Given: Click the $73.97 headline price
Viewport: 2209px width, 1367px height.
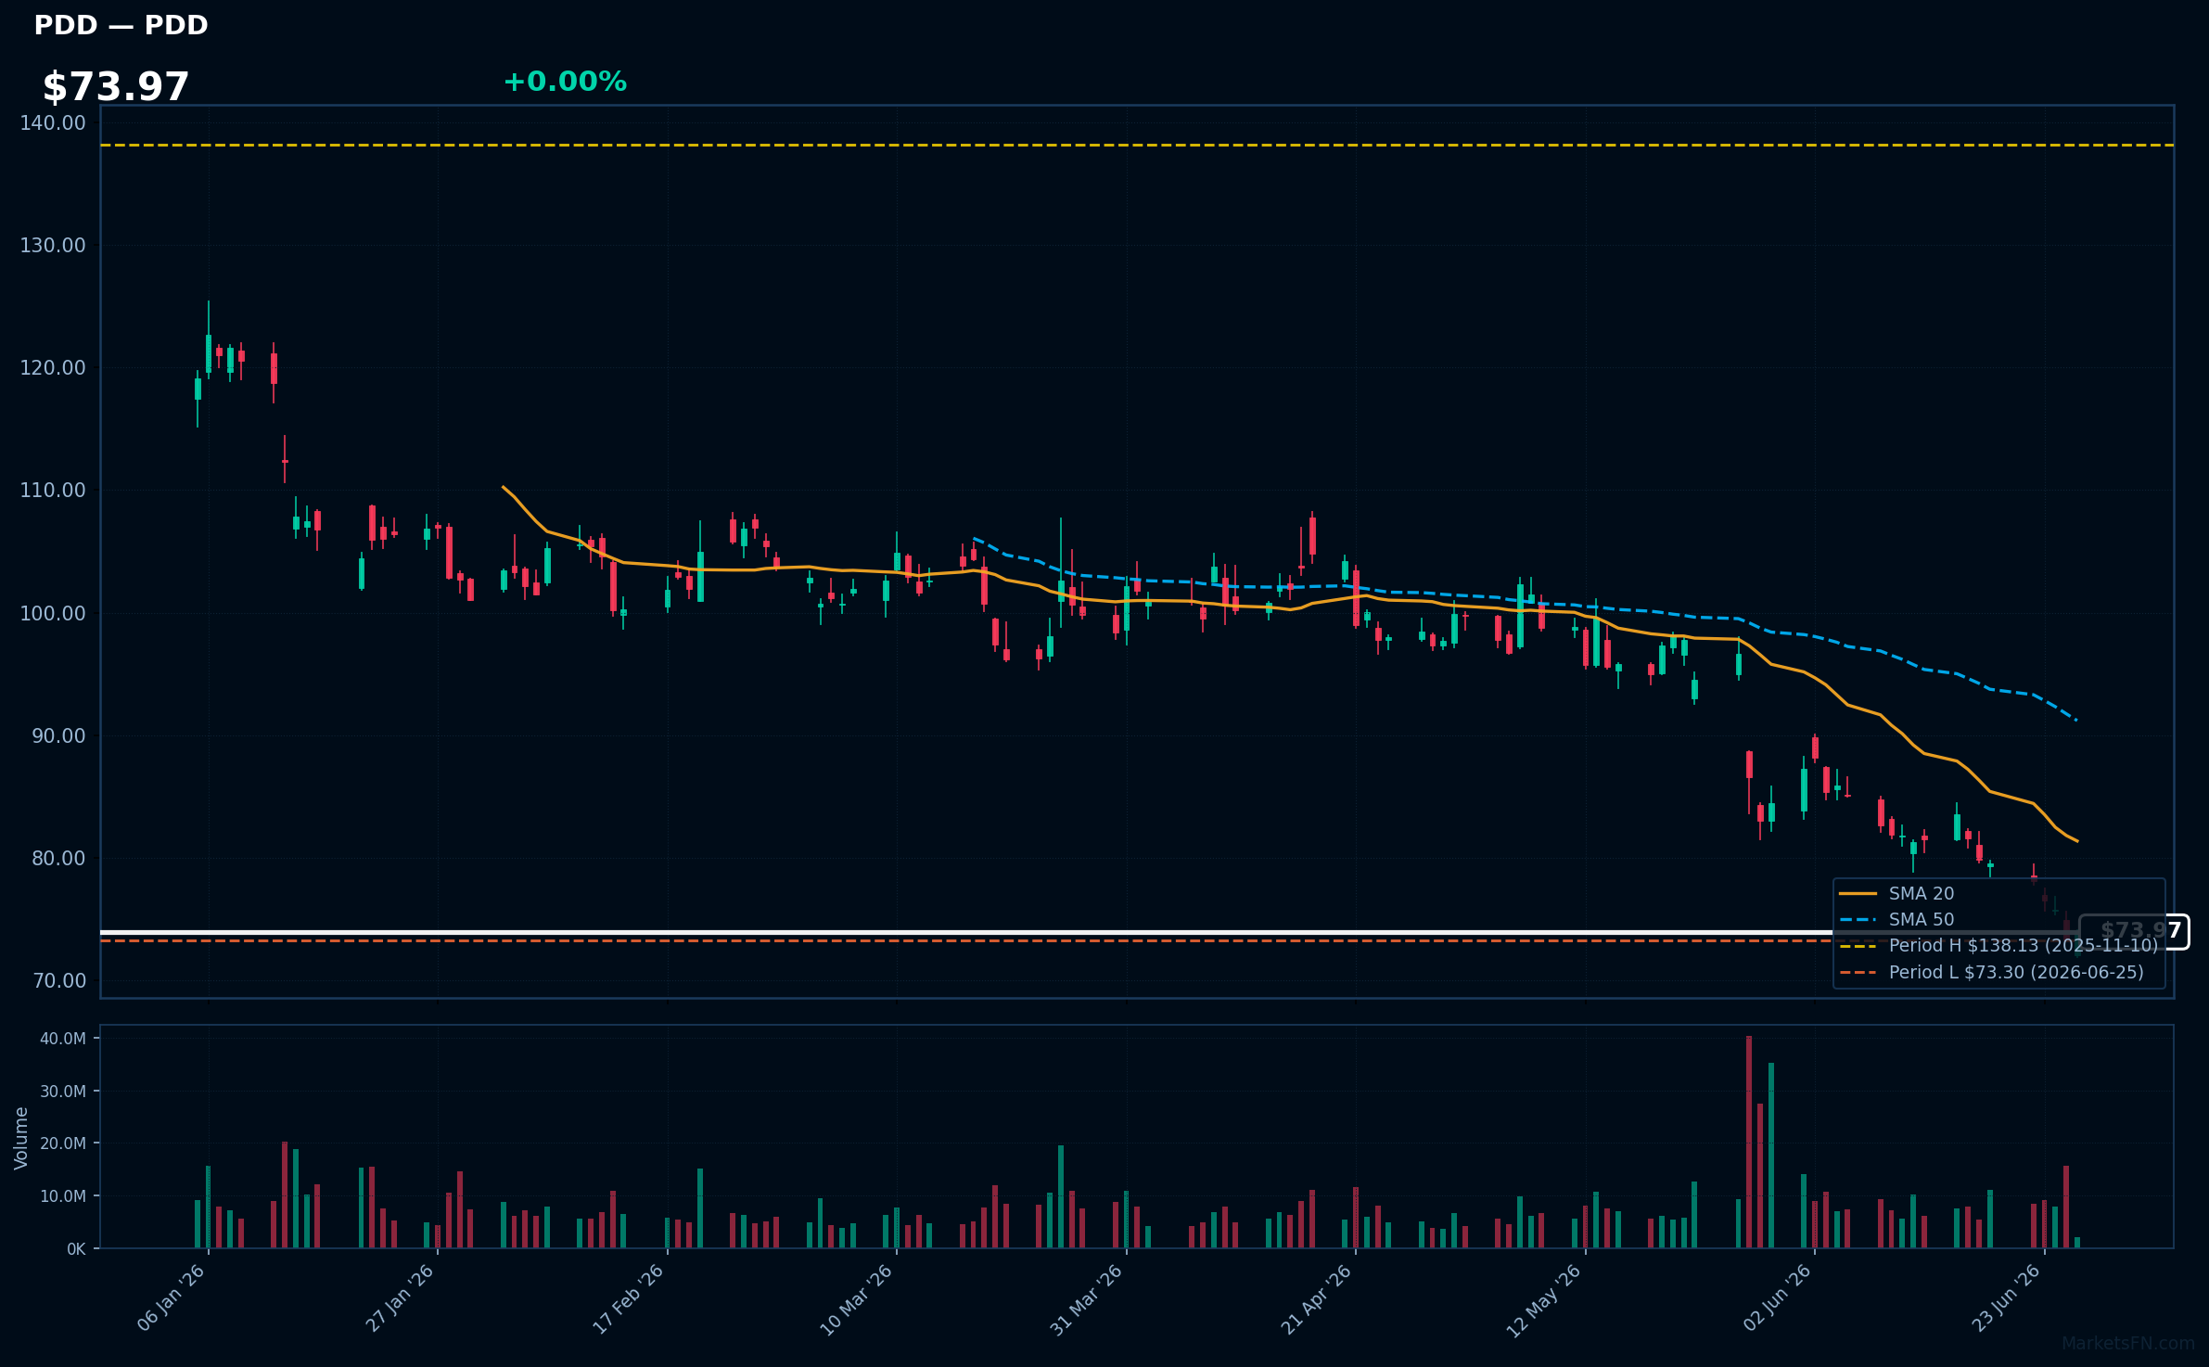Looking at the screenshot, I should (x=116, y=87).
